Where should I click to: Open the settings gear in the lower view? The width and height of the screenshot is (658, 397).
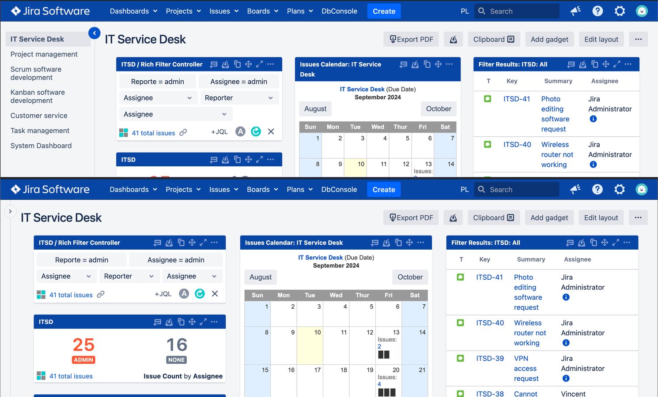[x=620, y=189]
